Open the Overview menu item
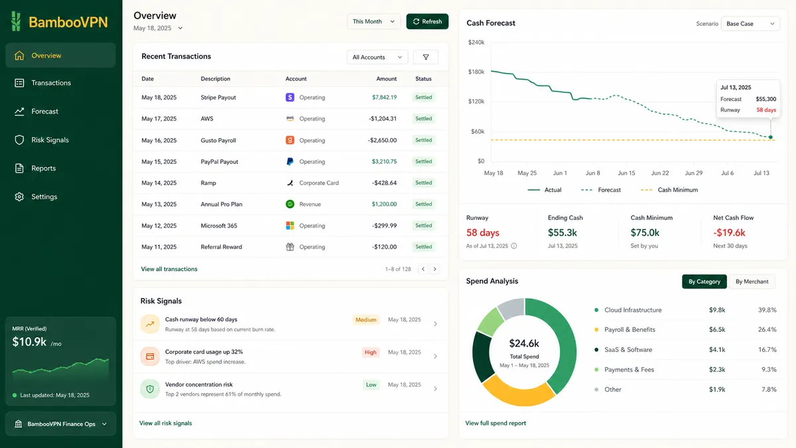The height and width of the screenshot is (448, 796). click(60, 56)
